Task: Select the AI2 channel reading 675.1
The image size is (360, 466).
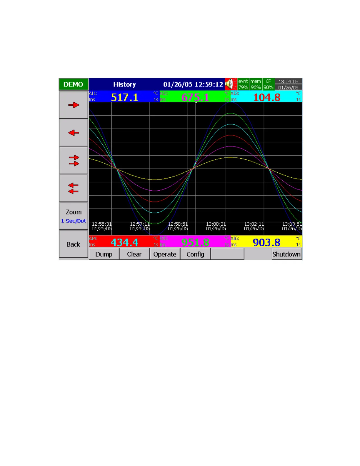Action: coord(195,96)
